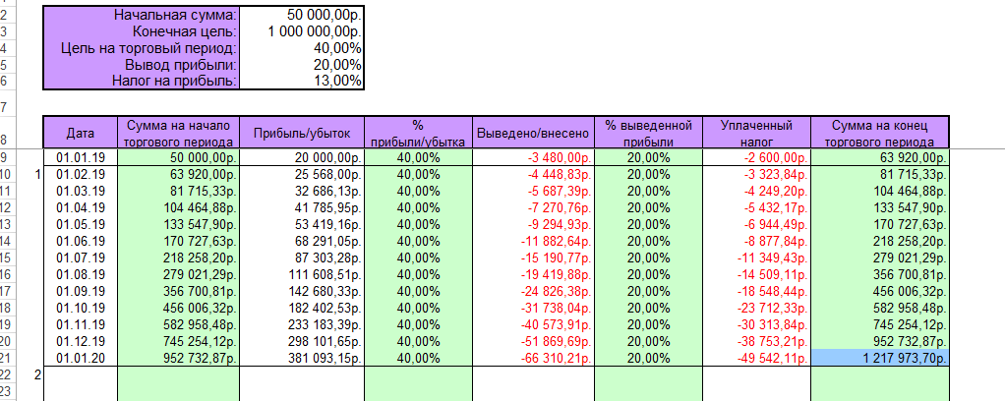Select the date cell 01.06.19
Viewport: 1005px width, 401px height.
click(80, 239)
